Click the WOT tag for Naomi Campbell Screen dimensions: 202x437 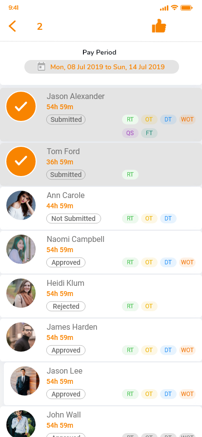(187, 262)
